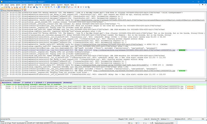The image size is (207, 124).
Task: Click 'Długość: 7 345' in the status bar
Action: coord(123,119)
